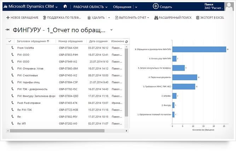Expand the chevron next to Обращения
Viewport: 236px width, 151px height.
point(136,7)
